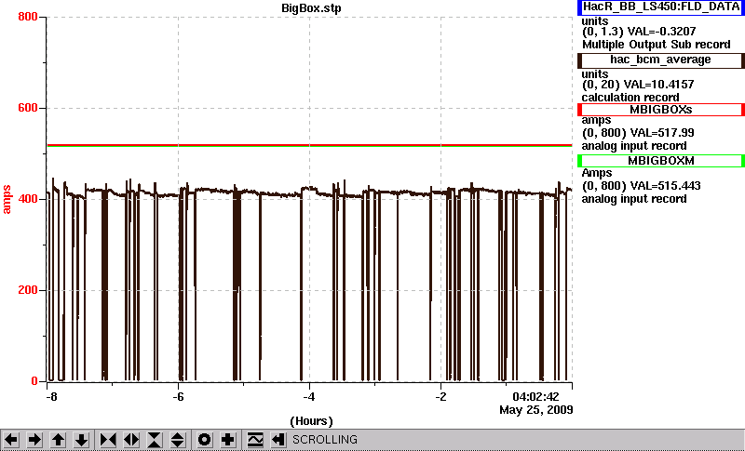Click the VAL=517.99 reading for MBIGBOXs
This screenshot has width=745, height=451.
[x=661, y=133]
